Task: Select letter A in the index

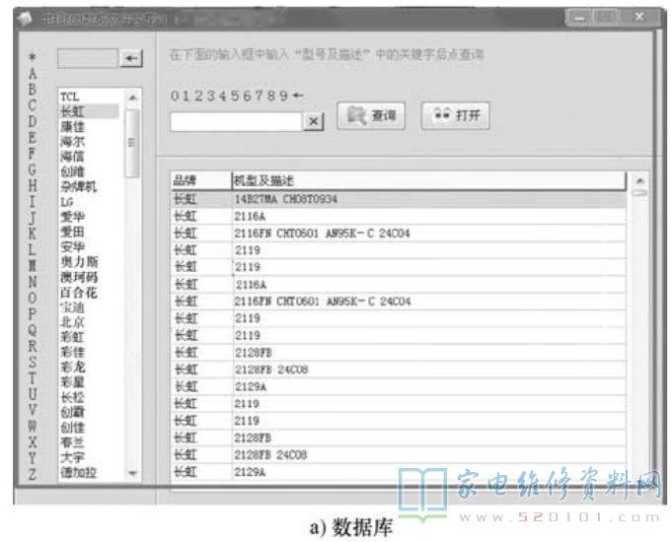Action: click(x=33, y=73)
